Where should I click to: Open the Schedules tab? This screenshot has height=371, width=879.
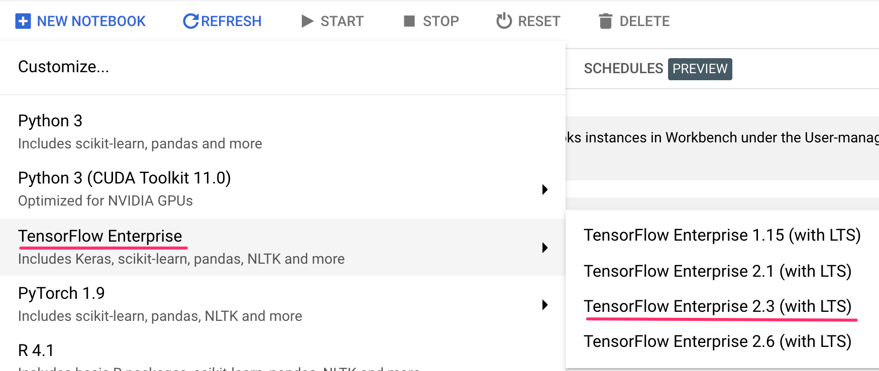coord(623,69)
